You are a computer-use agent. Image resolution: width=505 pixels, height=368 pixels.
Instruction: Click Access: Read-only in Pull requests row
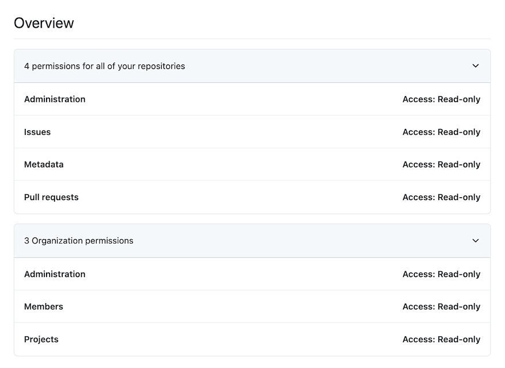tap(441, 197)
